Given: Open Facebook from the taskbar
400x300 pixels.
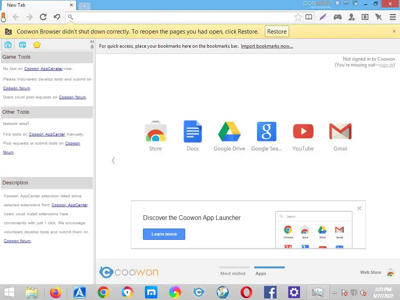Looking at the screenshot, I should coord(270,292).
